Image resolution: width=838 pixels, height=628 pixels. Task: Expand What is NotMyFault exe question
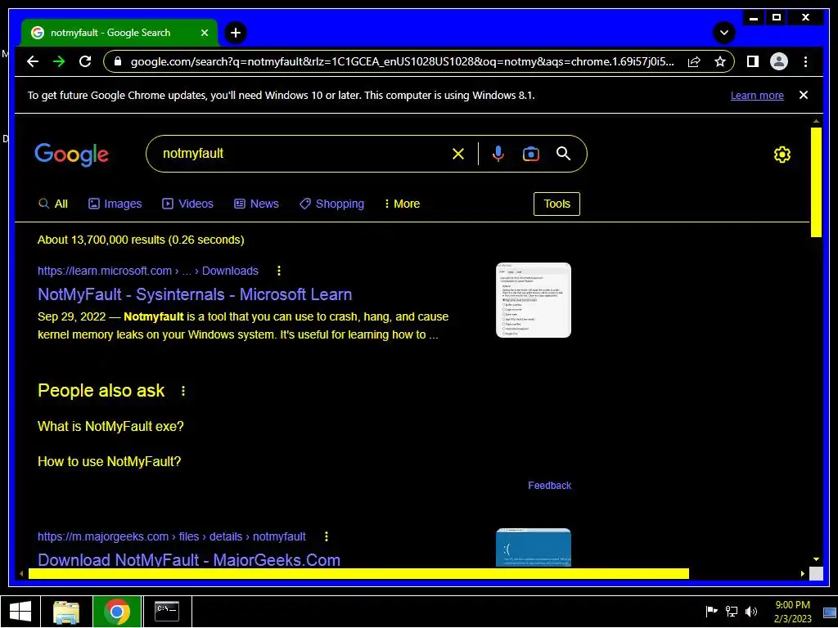pyautogui.click(x=110, y=426)
